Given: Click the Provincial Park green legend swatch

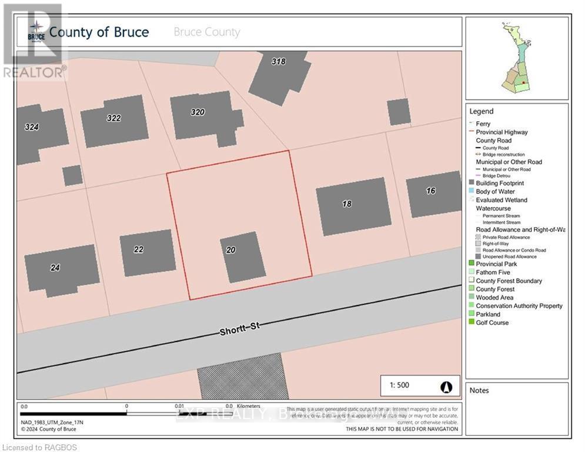Looking at the screenshot, I should pyautogui.click(x=472, y=264).
